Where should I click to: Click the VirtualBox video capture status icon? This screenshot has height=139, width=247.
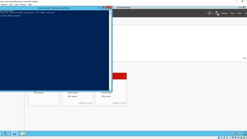(235, 138)
